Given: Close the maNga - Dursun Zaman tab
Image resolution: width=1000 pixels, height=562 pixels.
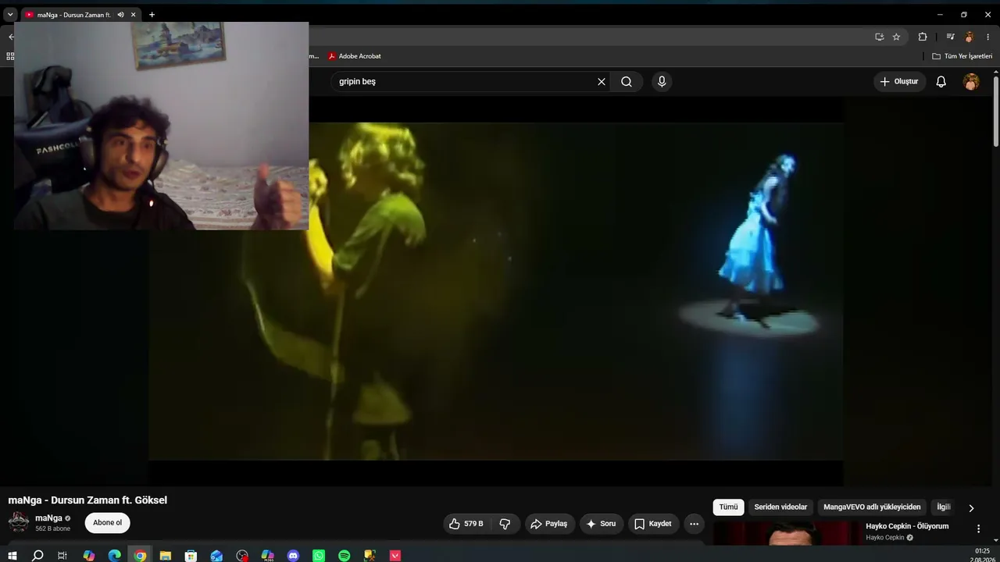Looking at the screenshot, I should 134,15.
